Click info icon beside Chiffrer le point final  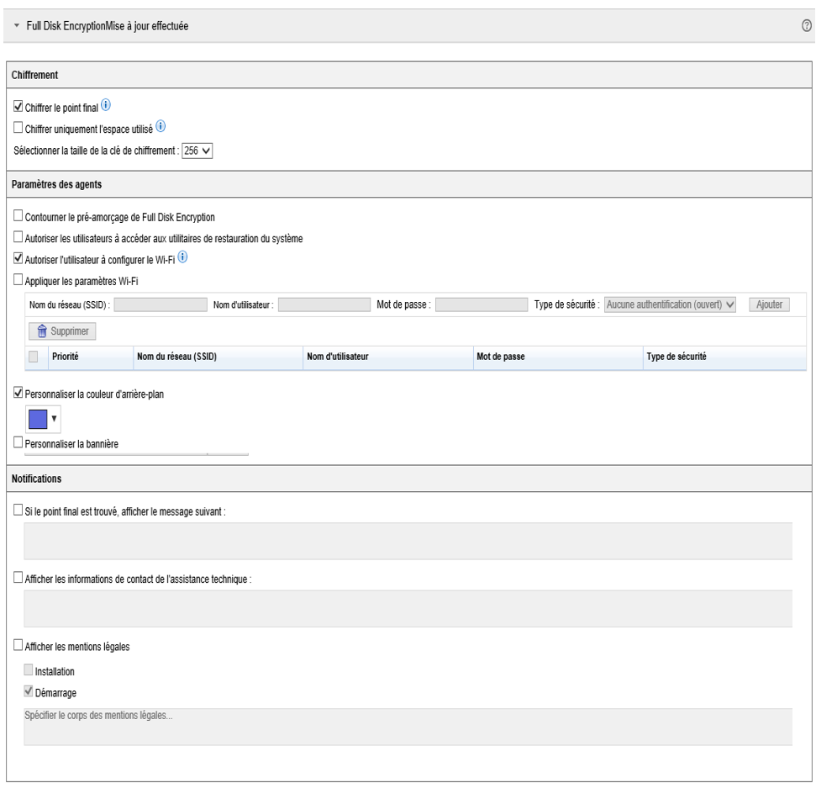click(106, 105)
